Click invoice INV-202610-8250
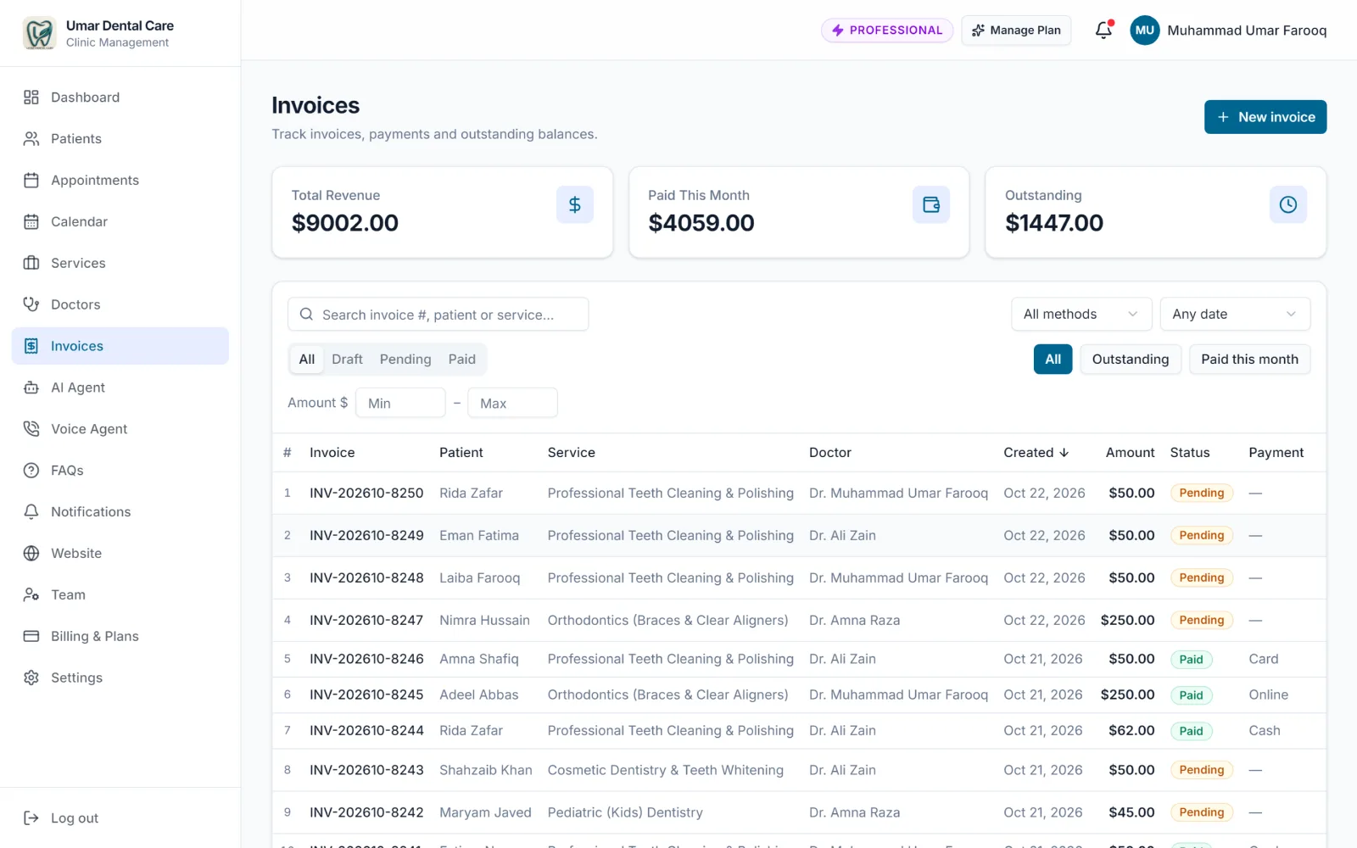This screenshot has height=848, width=1357. tap(366, 493)
